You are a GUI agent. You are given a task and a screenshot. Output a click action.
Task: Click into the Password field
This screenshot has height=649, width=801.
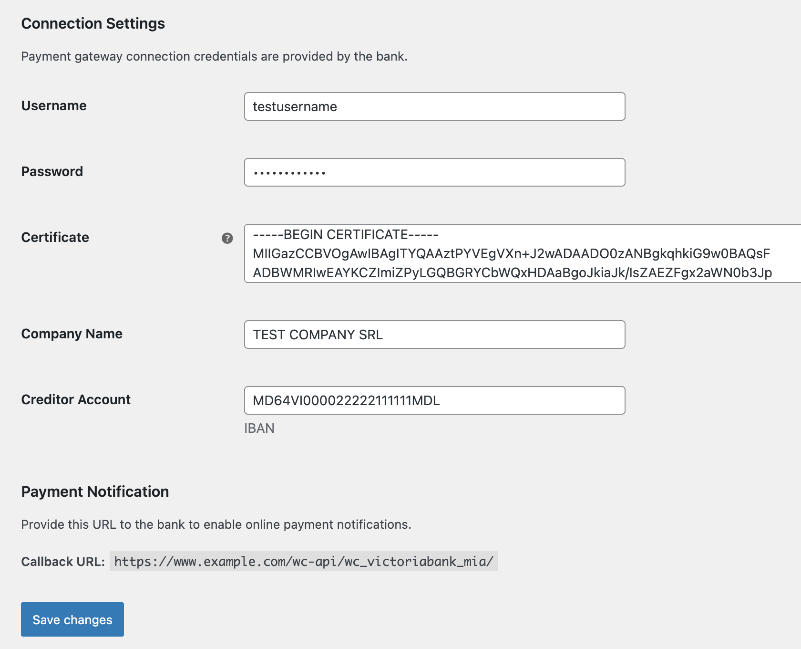coord(434,172)
